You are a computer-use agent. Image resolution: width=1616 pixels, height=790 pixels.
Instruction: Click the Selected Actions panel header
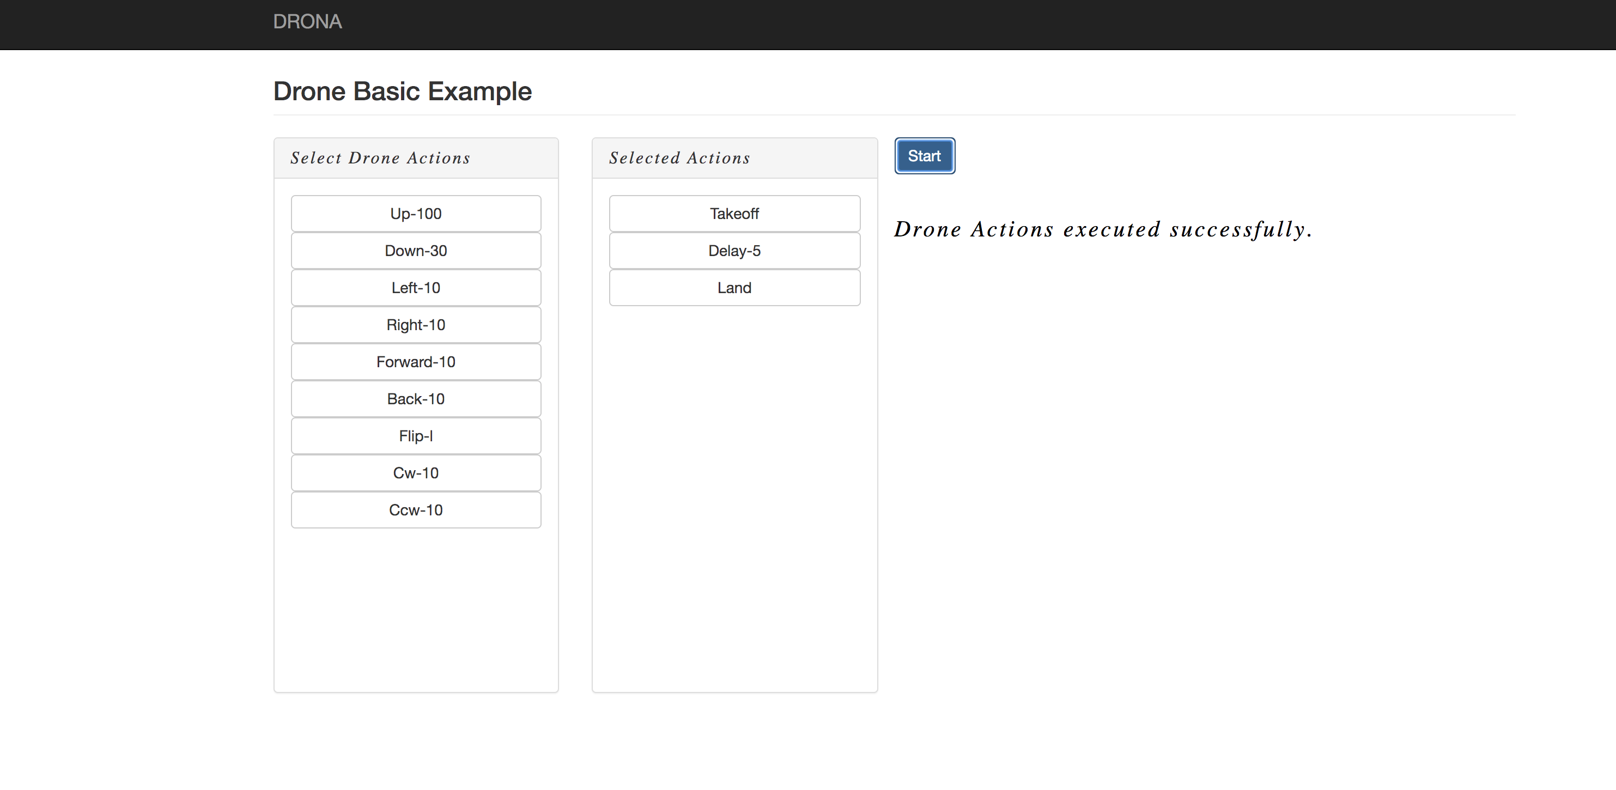tap(679, 158)
